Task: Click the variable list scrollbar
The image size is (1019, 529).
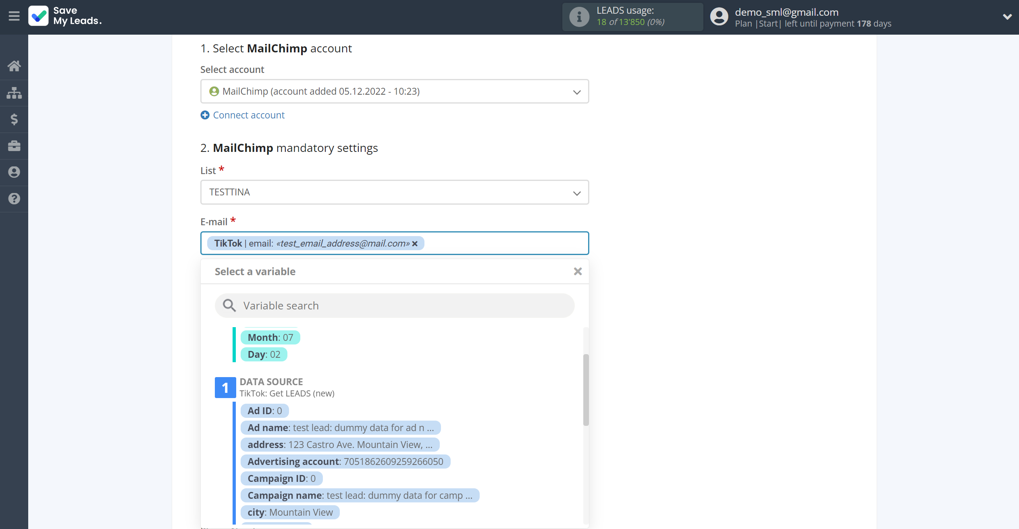Action: click(586, 390)
